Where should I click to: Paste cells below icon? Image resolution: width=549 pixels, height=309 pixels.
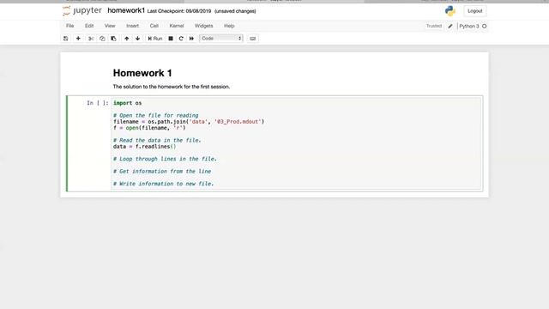click(113, 39)
